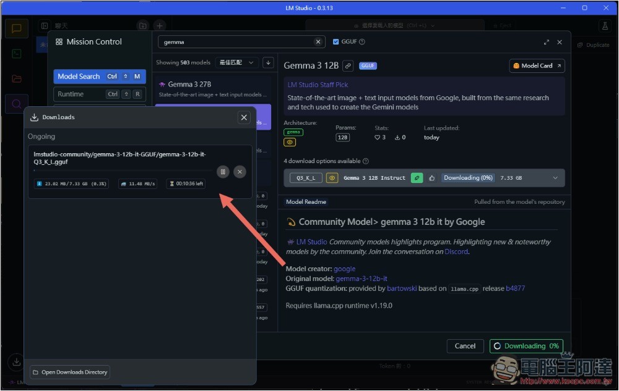Clear the gemma search field
This screenshot has height=391, width=619.
[318, 42]
